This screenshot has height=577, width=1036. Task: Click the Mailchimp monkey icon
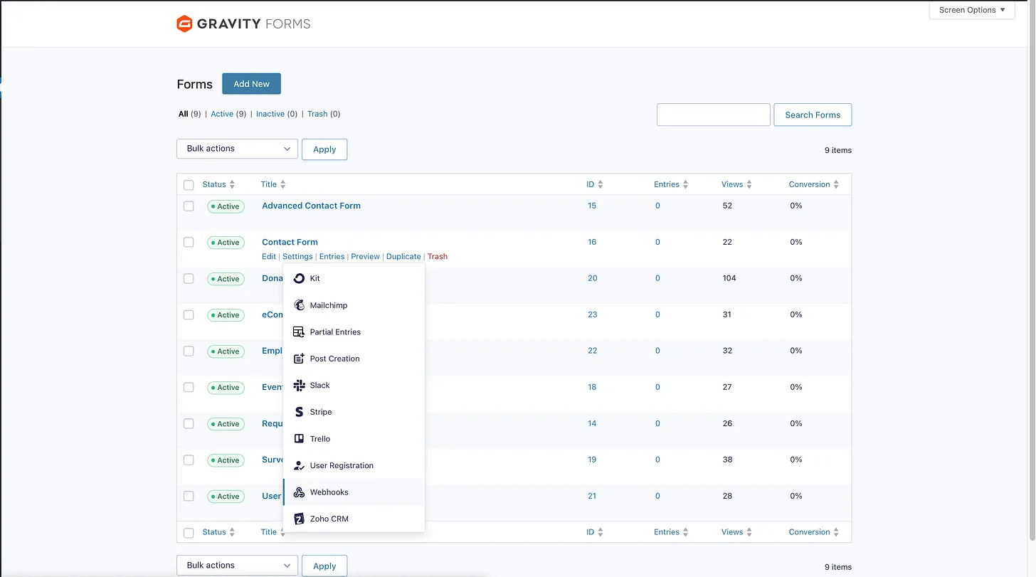click(299, 305)
